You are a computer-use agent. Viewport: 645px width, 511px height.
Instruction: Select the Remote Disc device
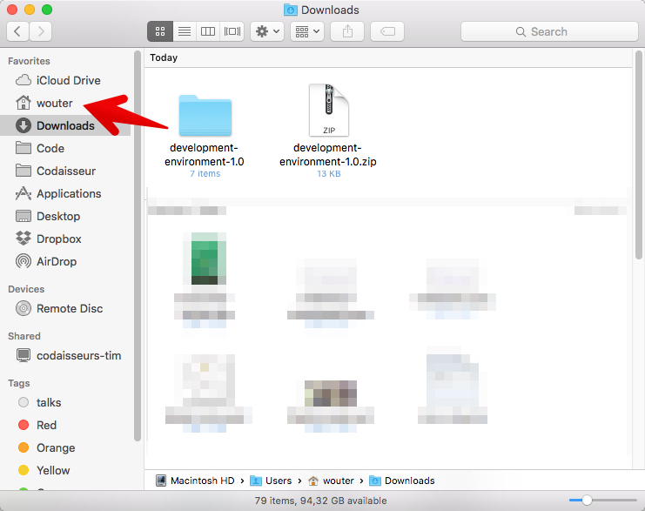69,308
